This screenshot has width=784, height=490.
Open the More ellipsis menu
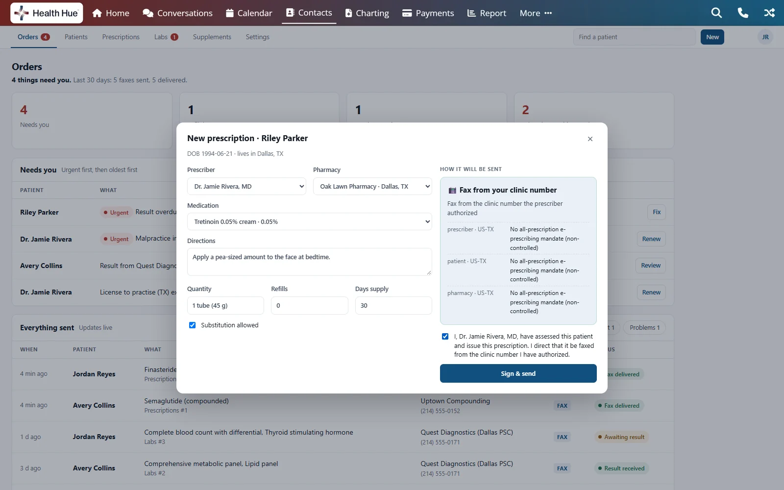point(536,13)
